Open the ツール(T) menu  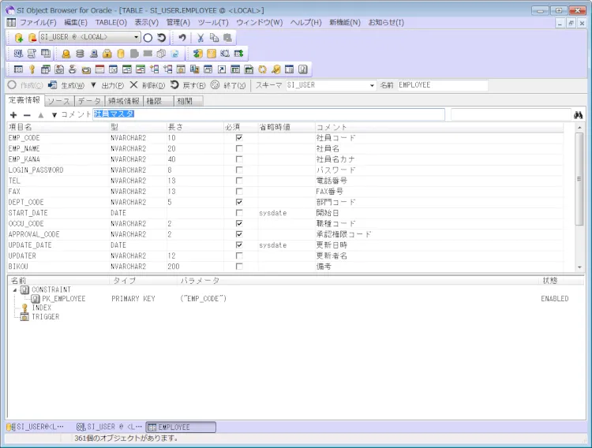[213, 23]
